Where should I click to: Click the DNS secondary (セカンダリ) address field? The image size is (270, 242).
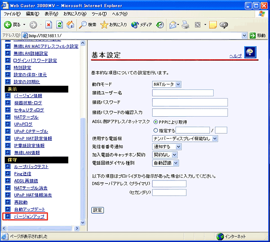(169, 193)
